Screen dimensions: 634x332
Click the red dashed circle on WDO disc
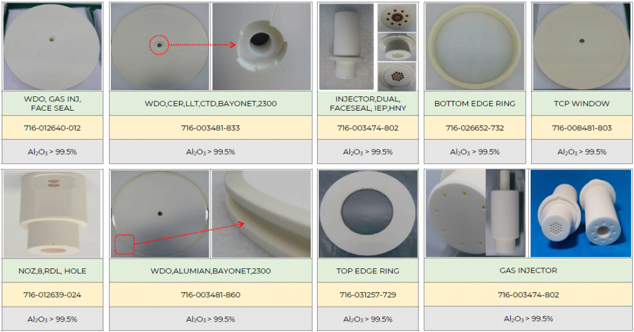pyautogui.click(x=159, y=45)
